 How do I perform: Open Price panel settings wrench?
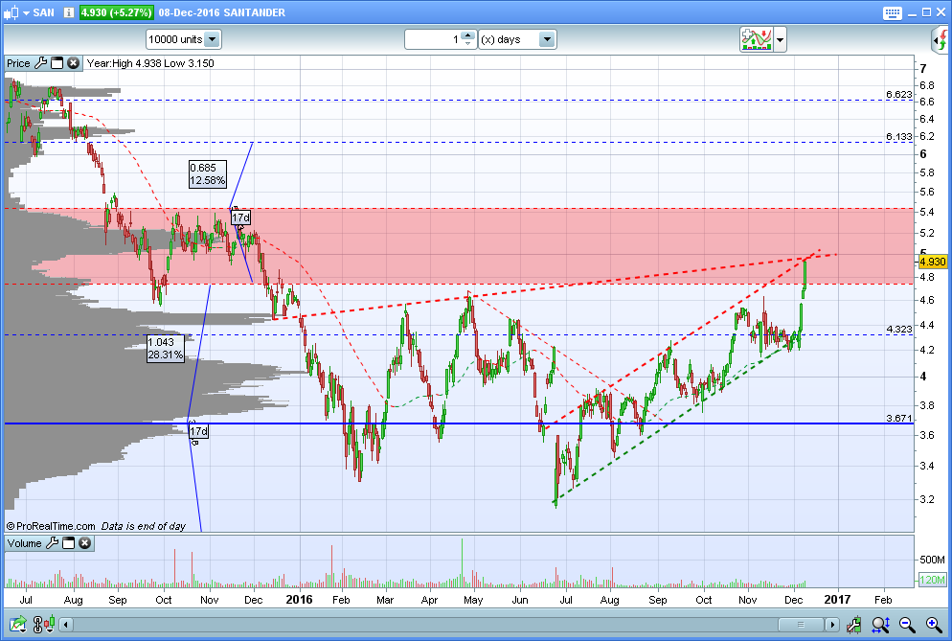pos(40,62)
